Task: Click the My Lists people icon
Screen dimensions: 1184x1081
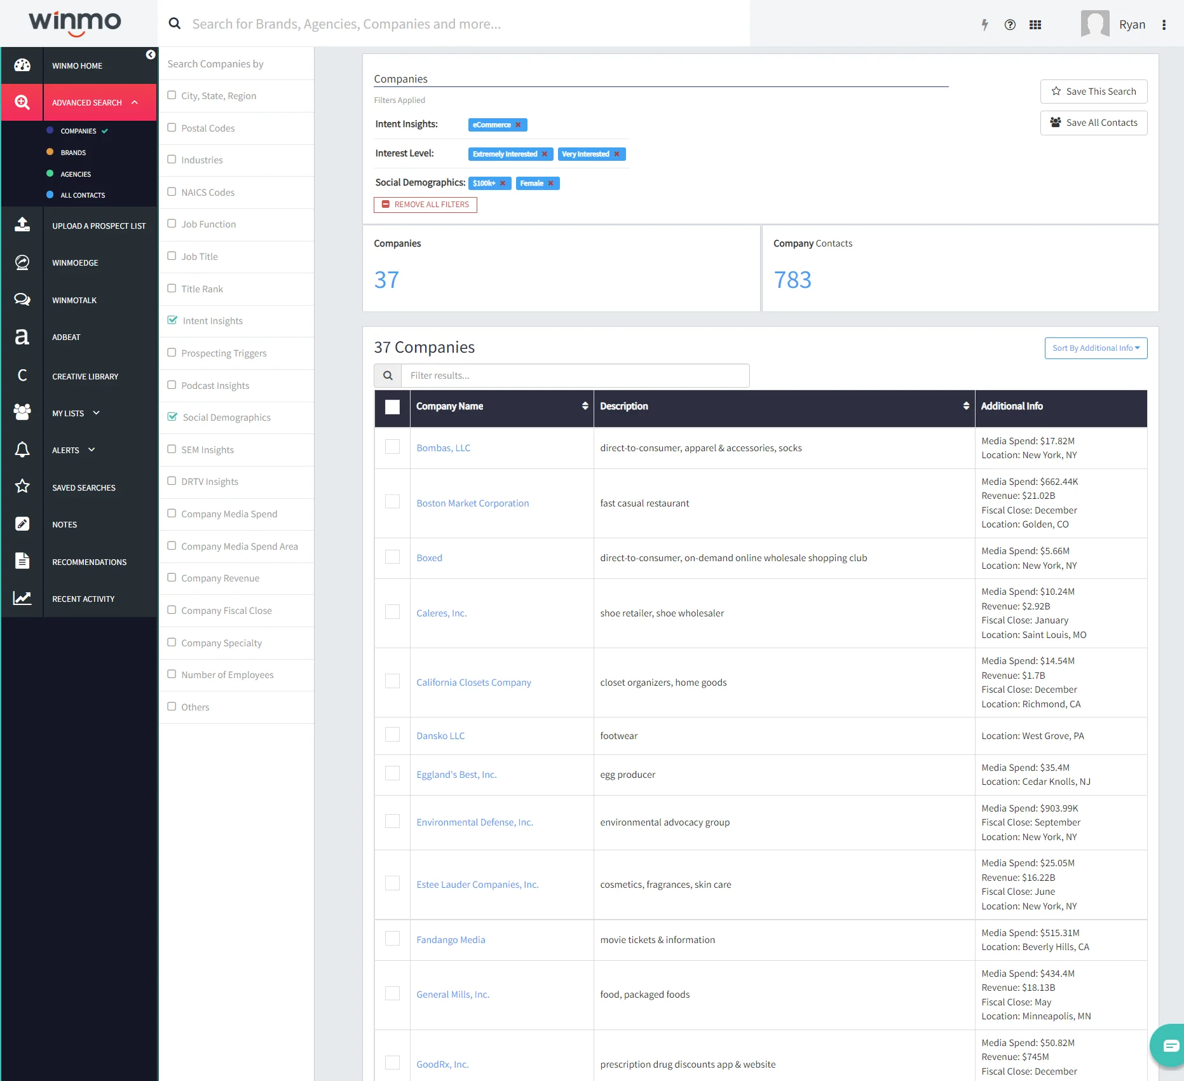Action: click(22, 412)
